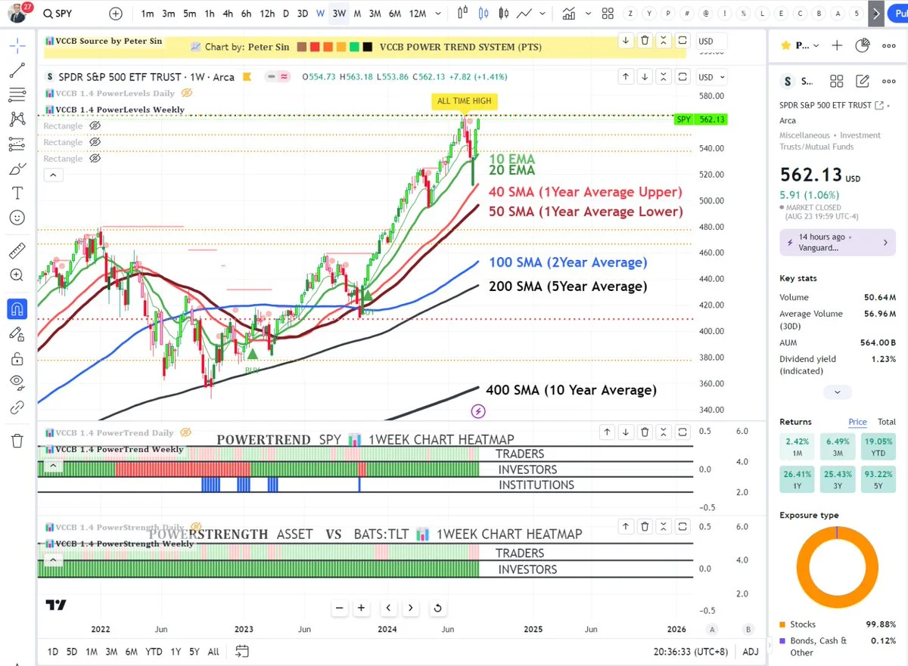The width and height of the screenshot is (908, 666).
Task: Delete the VCCB Source top pane
Action: click(x=645, y=41)
